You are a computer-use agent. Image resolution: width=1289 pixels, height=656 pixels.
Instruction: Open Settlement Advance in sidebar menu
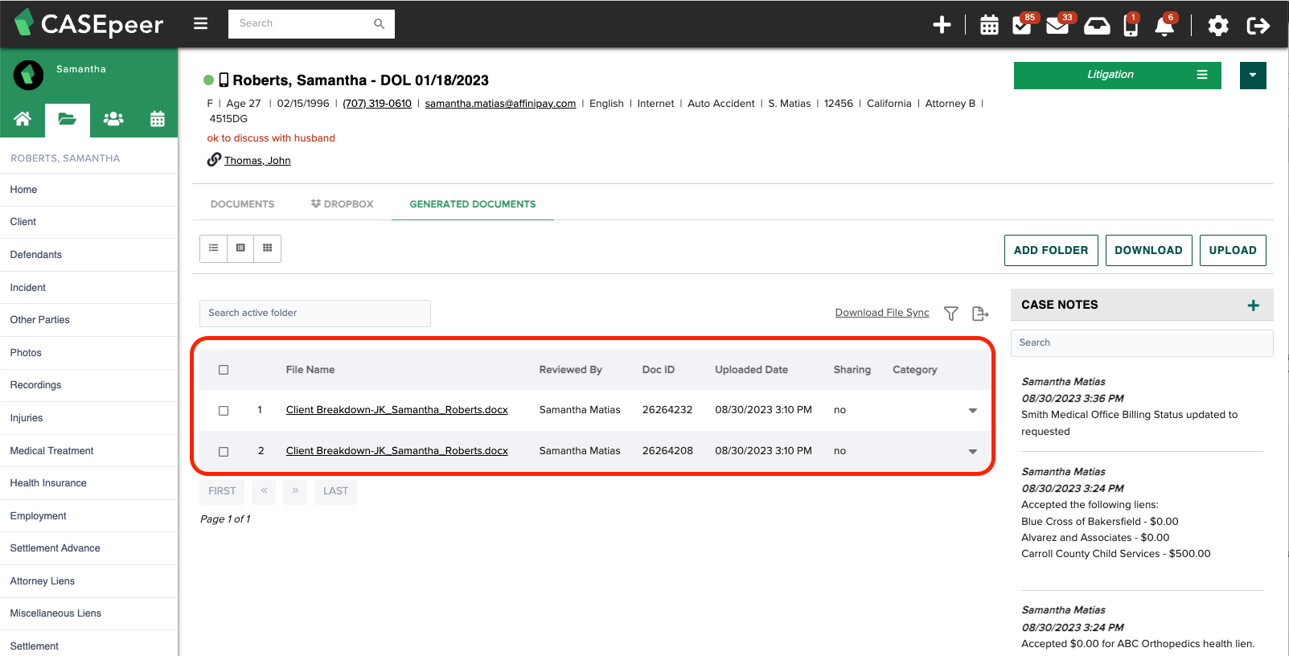click(x=88, y=548)
